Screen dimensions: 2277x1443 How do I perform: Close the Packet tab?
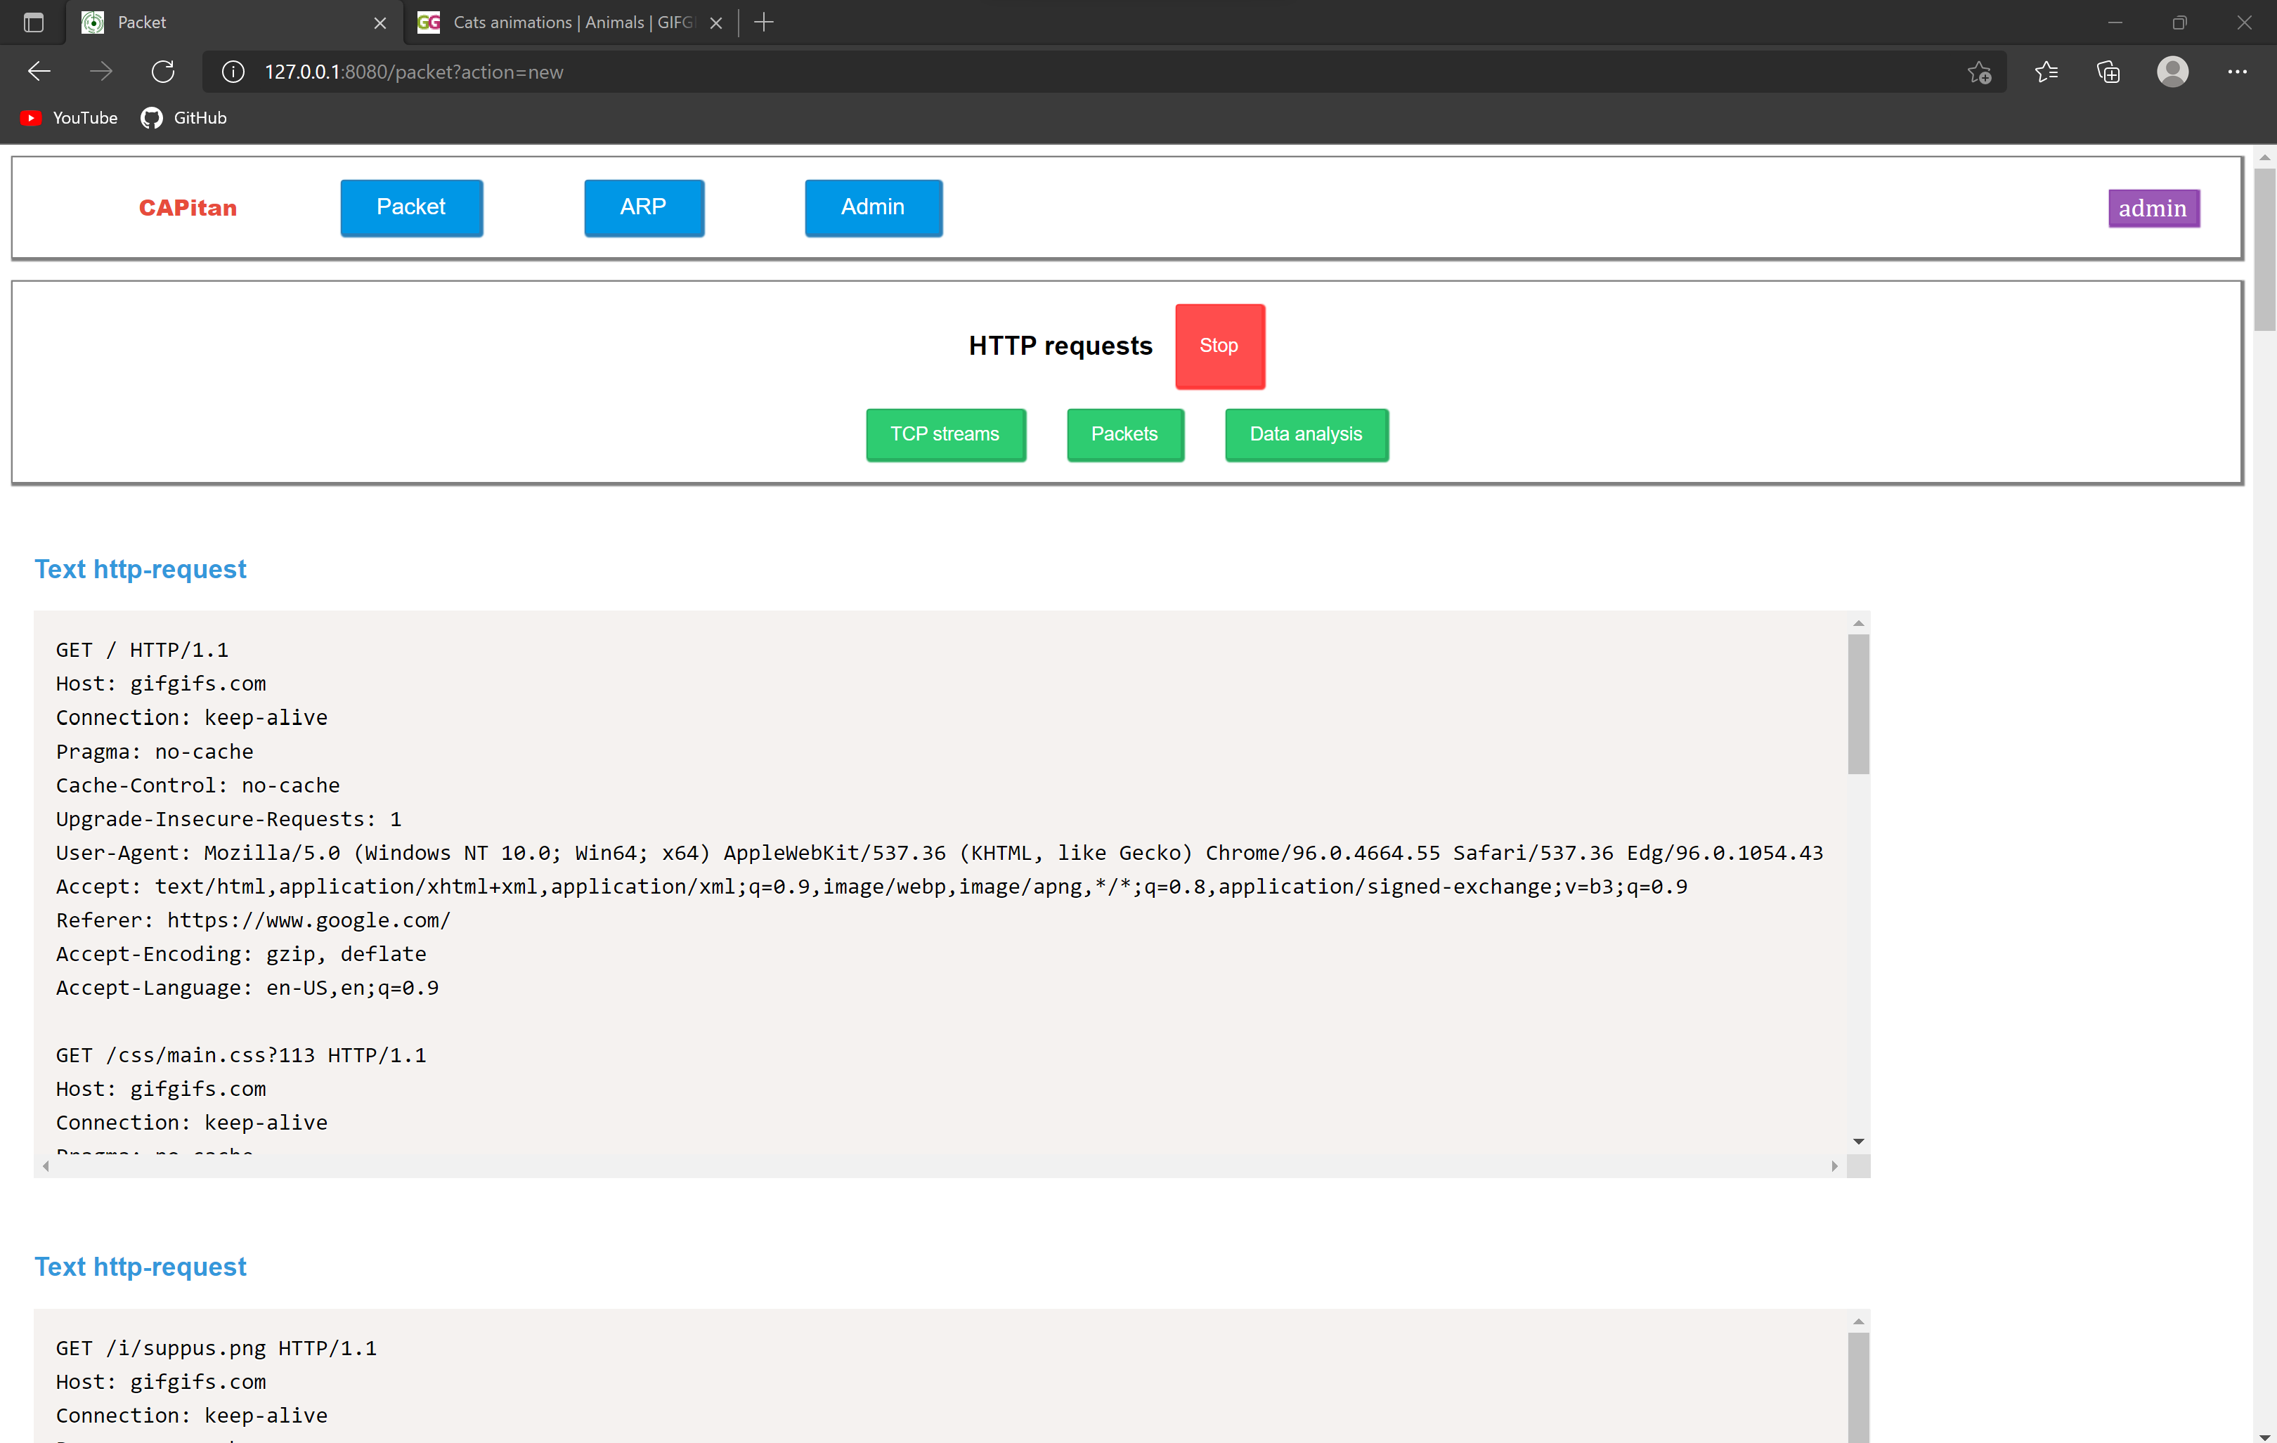[x=380, y=22]
